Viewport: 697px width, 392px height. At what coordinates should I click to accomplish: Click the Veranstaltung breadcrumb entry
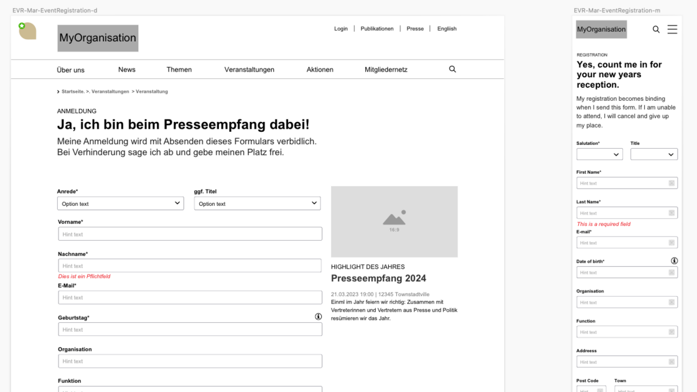(x=152, y=91)
